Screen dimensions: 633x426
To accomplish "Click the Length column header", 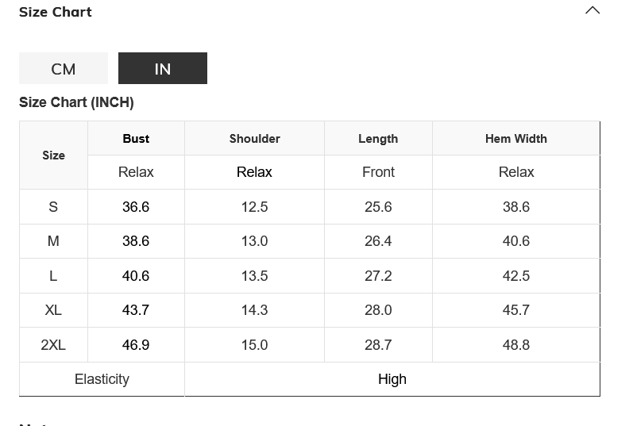I will coord(378,139).
